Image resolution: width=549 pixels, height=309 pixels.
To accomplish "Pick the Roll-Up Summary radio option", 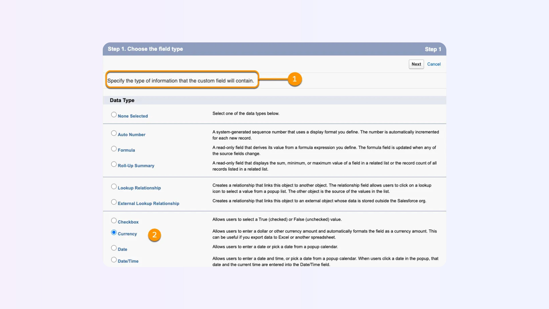I will tap(114, 164).
